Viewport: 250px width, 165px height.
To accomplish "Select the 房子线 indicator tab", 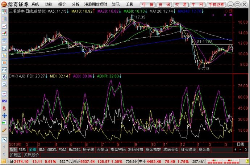I will (x=88, y=149).
